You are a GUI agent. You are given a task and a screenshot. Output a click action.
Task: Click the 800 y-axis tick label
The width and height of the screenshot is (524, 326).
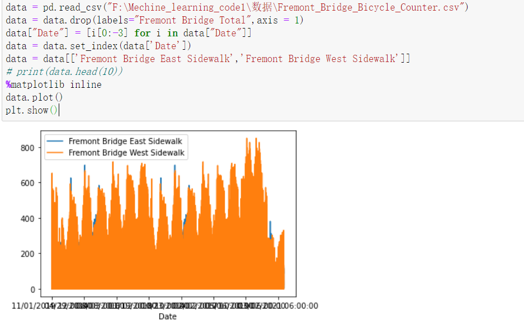(27, 148)
